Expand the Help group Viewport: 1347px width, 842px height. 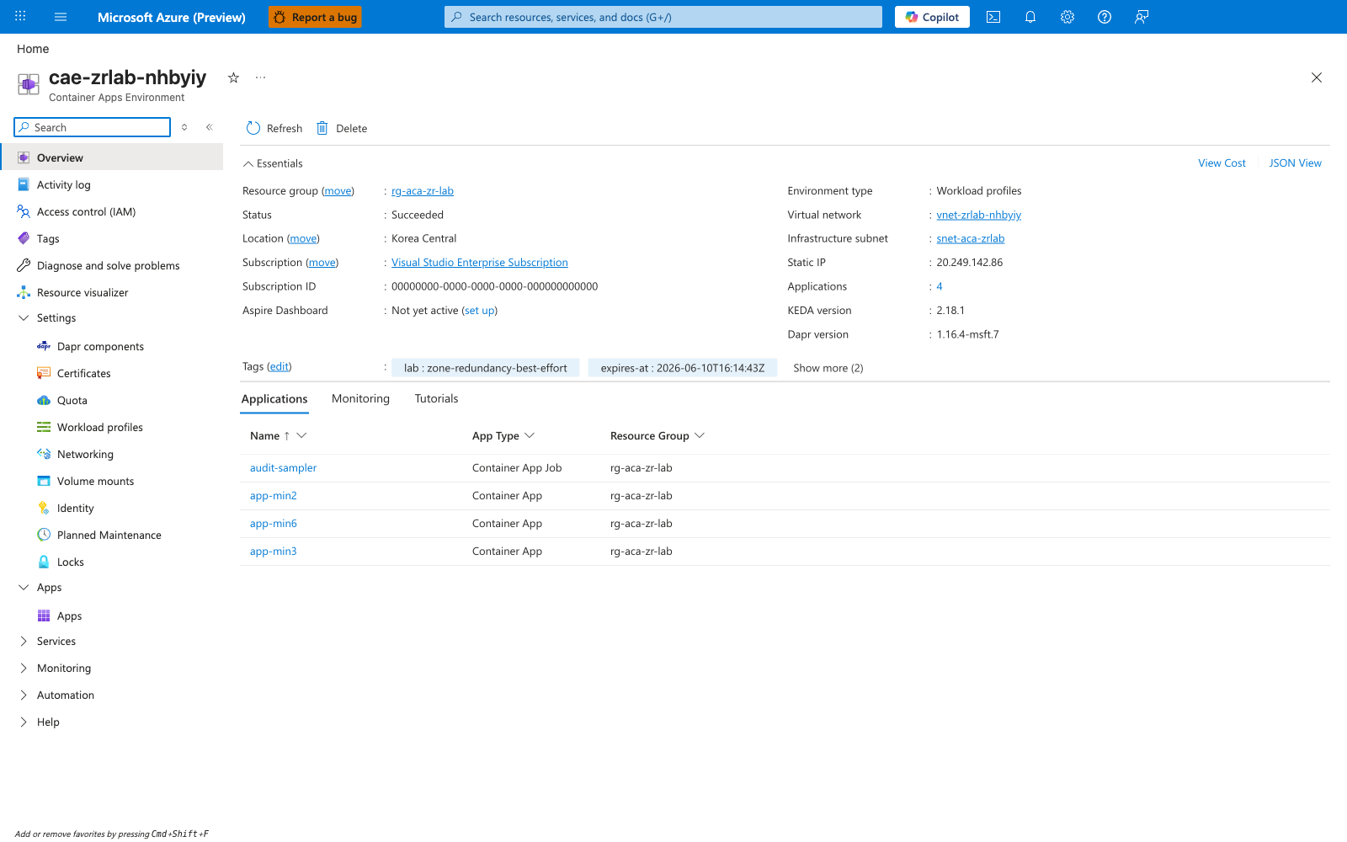[x=24, y=722]
